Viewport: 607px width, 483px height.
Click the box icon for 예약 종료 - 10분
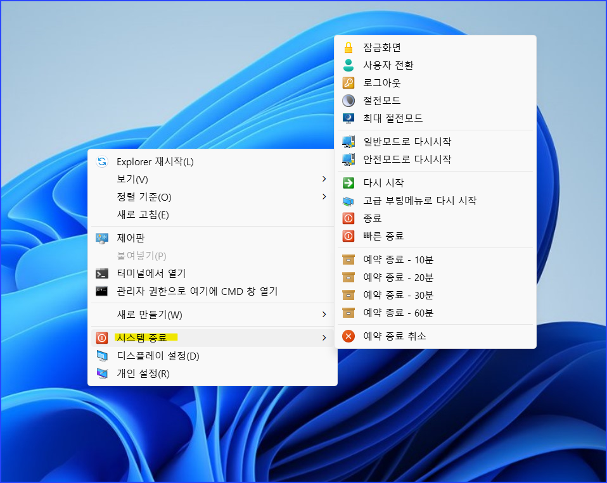[x=348, y=260]
